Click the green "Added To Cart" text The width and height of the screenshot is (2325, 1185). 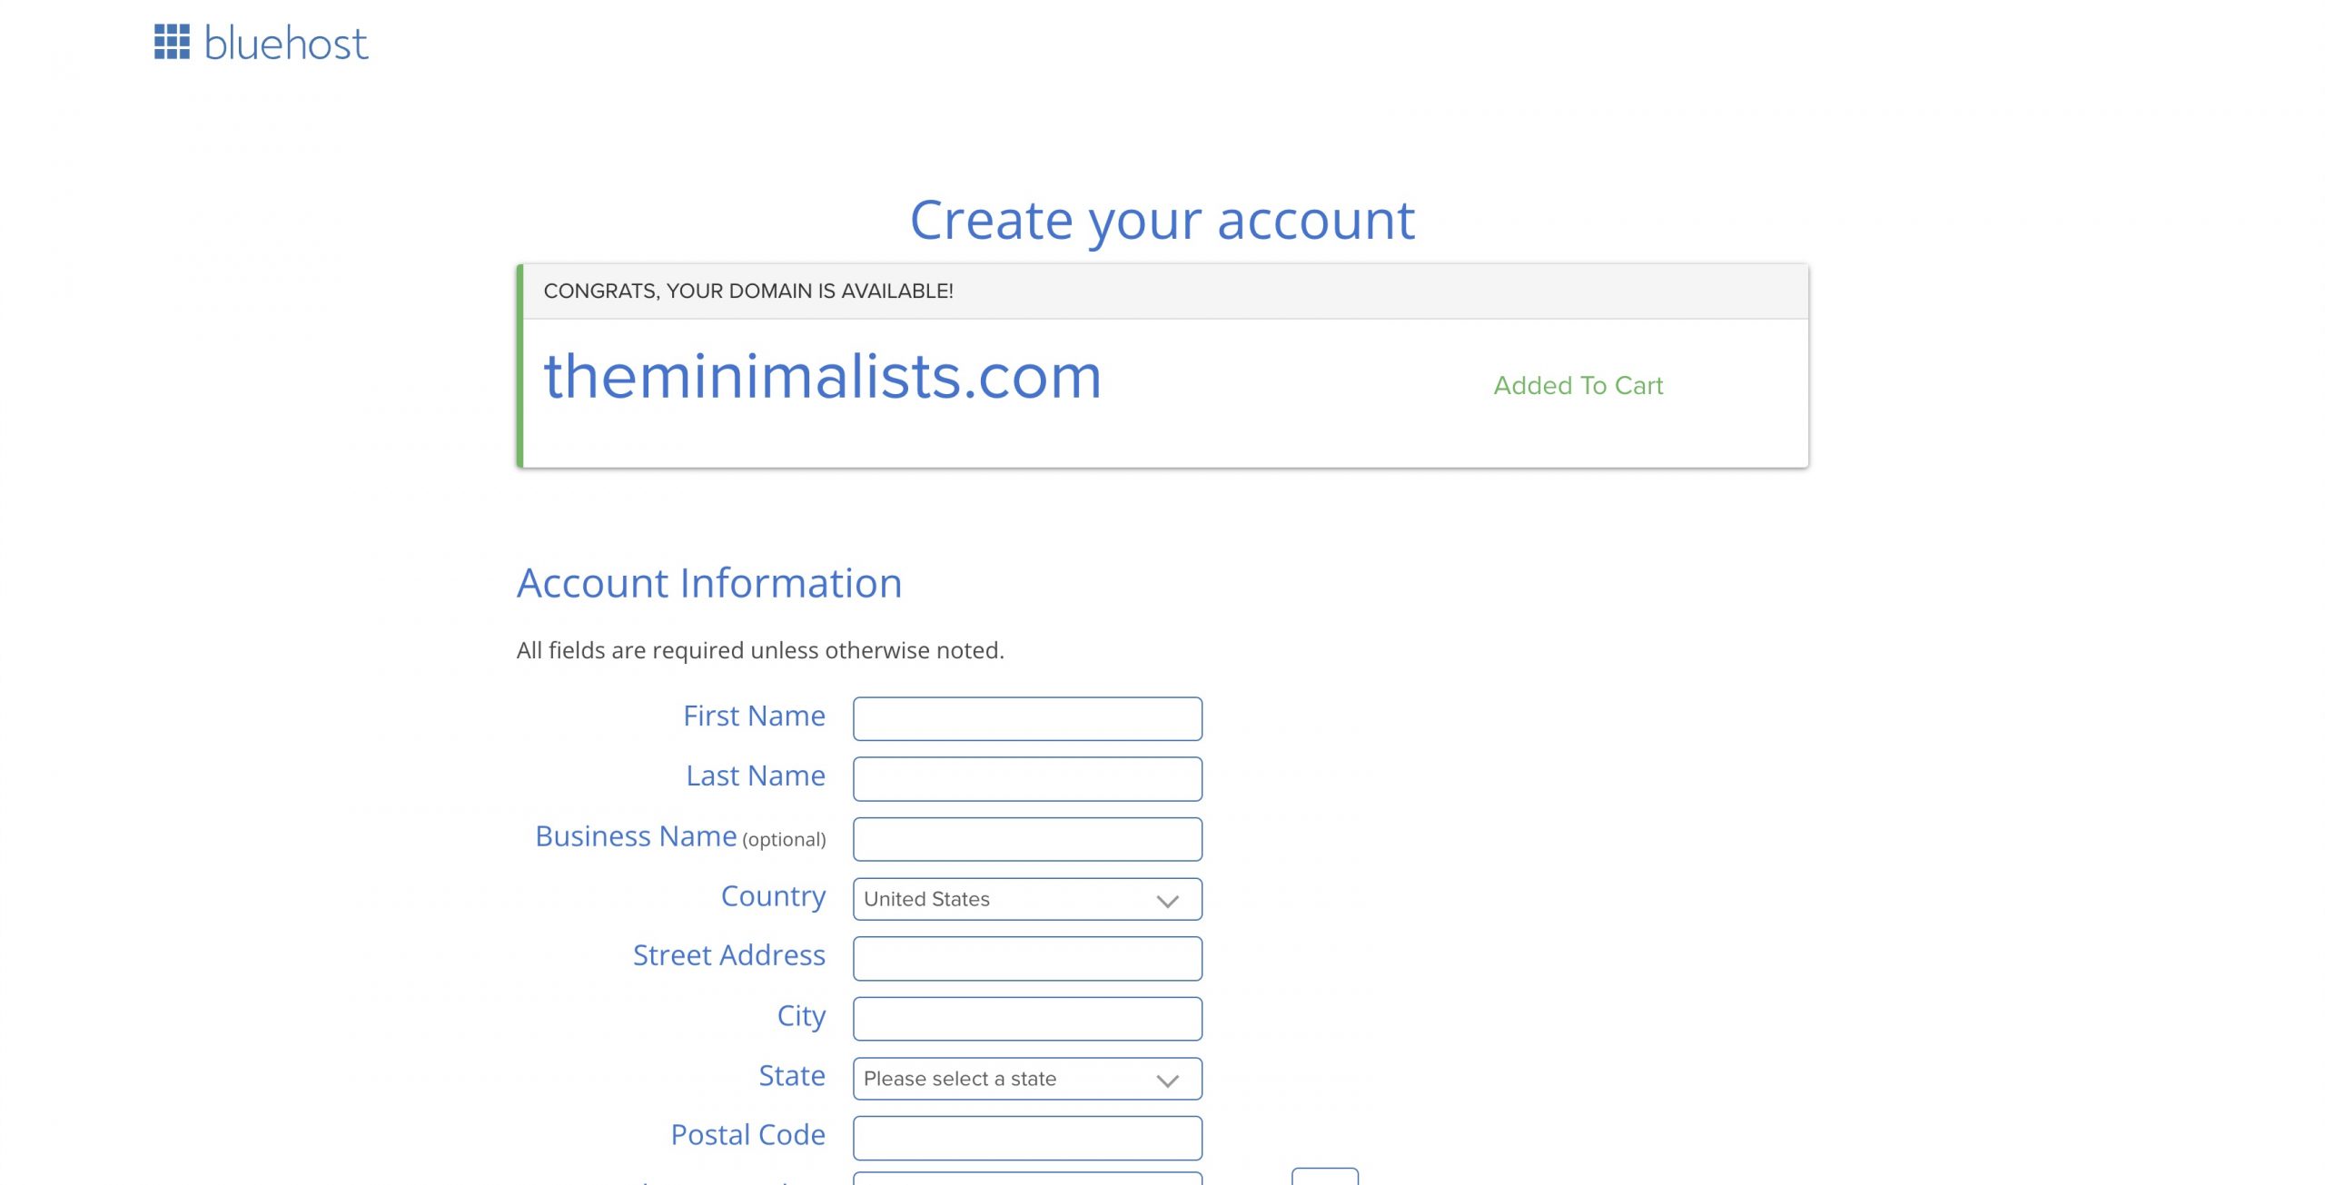point(1578,386)
